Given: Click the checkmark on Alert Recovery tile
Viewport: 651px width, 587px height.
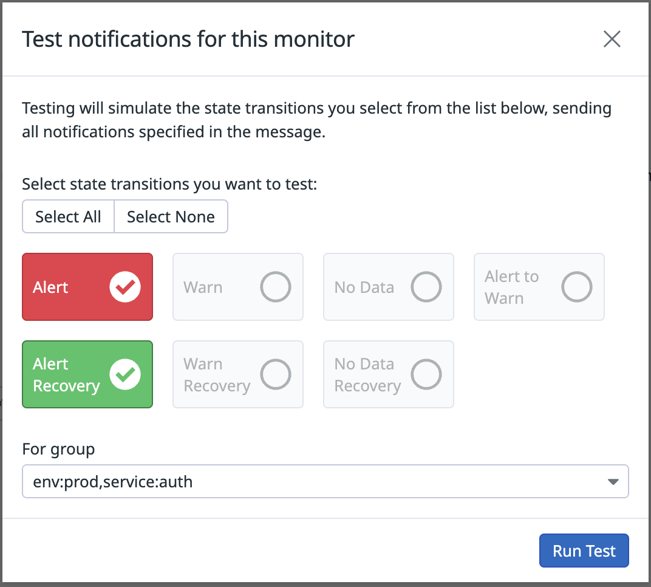Looking at the screenshot, I should coord(125,374).
